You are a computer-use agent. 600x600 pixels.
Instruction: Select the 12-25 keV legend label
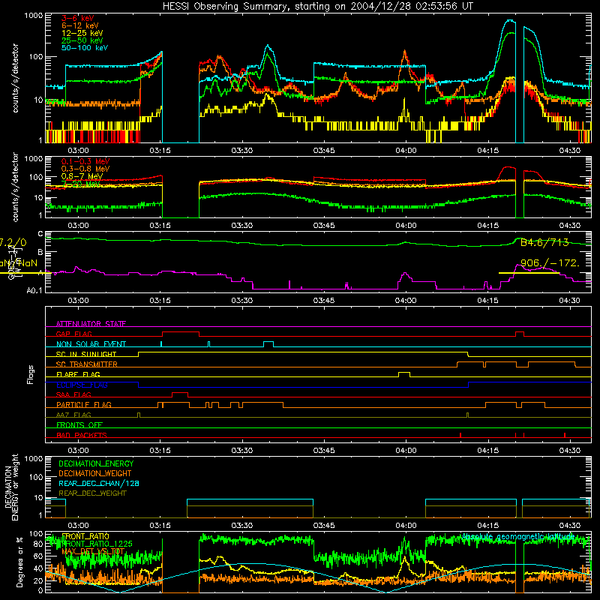[82, 33]
